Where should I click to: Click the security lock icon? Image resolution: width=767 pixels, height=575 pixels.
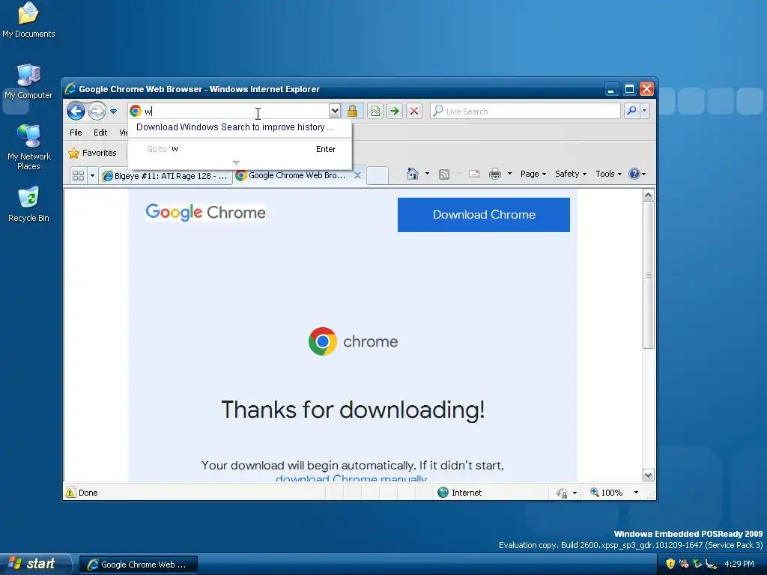pyautogui.click(x=352, y=111)
